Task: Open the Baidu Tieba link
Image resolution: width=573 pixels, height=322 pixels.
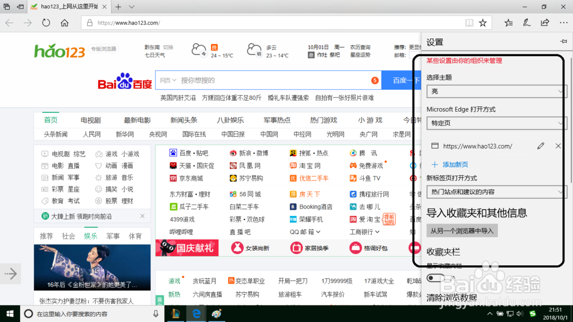Action: click(189, 153)
